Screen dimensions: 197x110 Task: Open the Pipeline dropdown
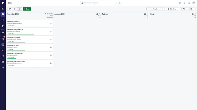tap(173, 9)
